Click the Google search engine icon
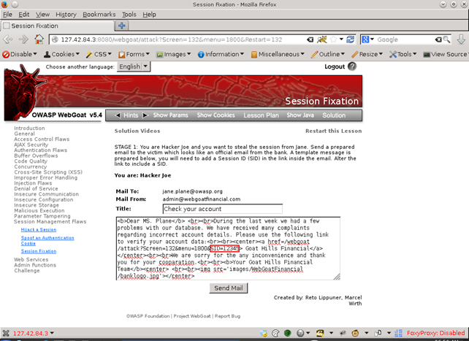This screenshot has height=341, width=469. 366,39
